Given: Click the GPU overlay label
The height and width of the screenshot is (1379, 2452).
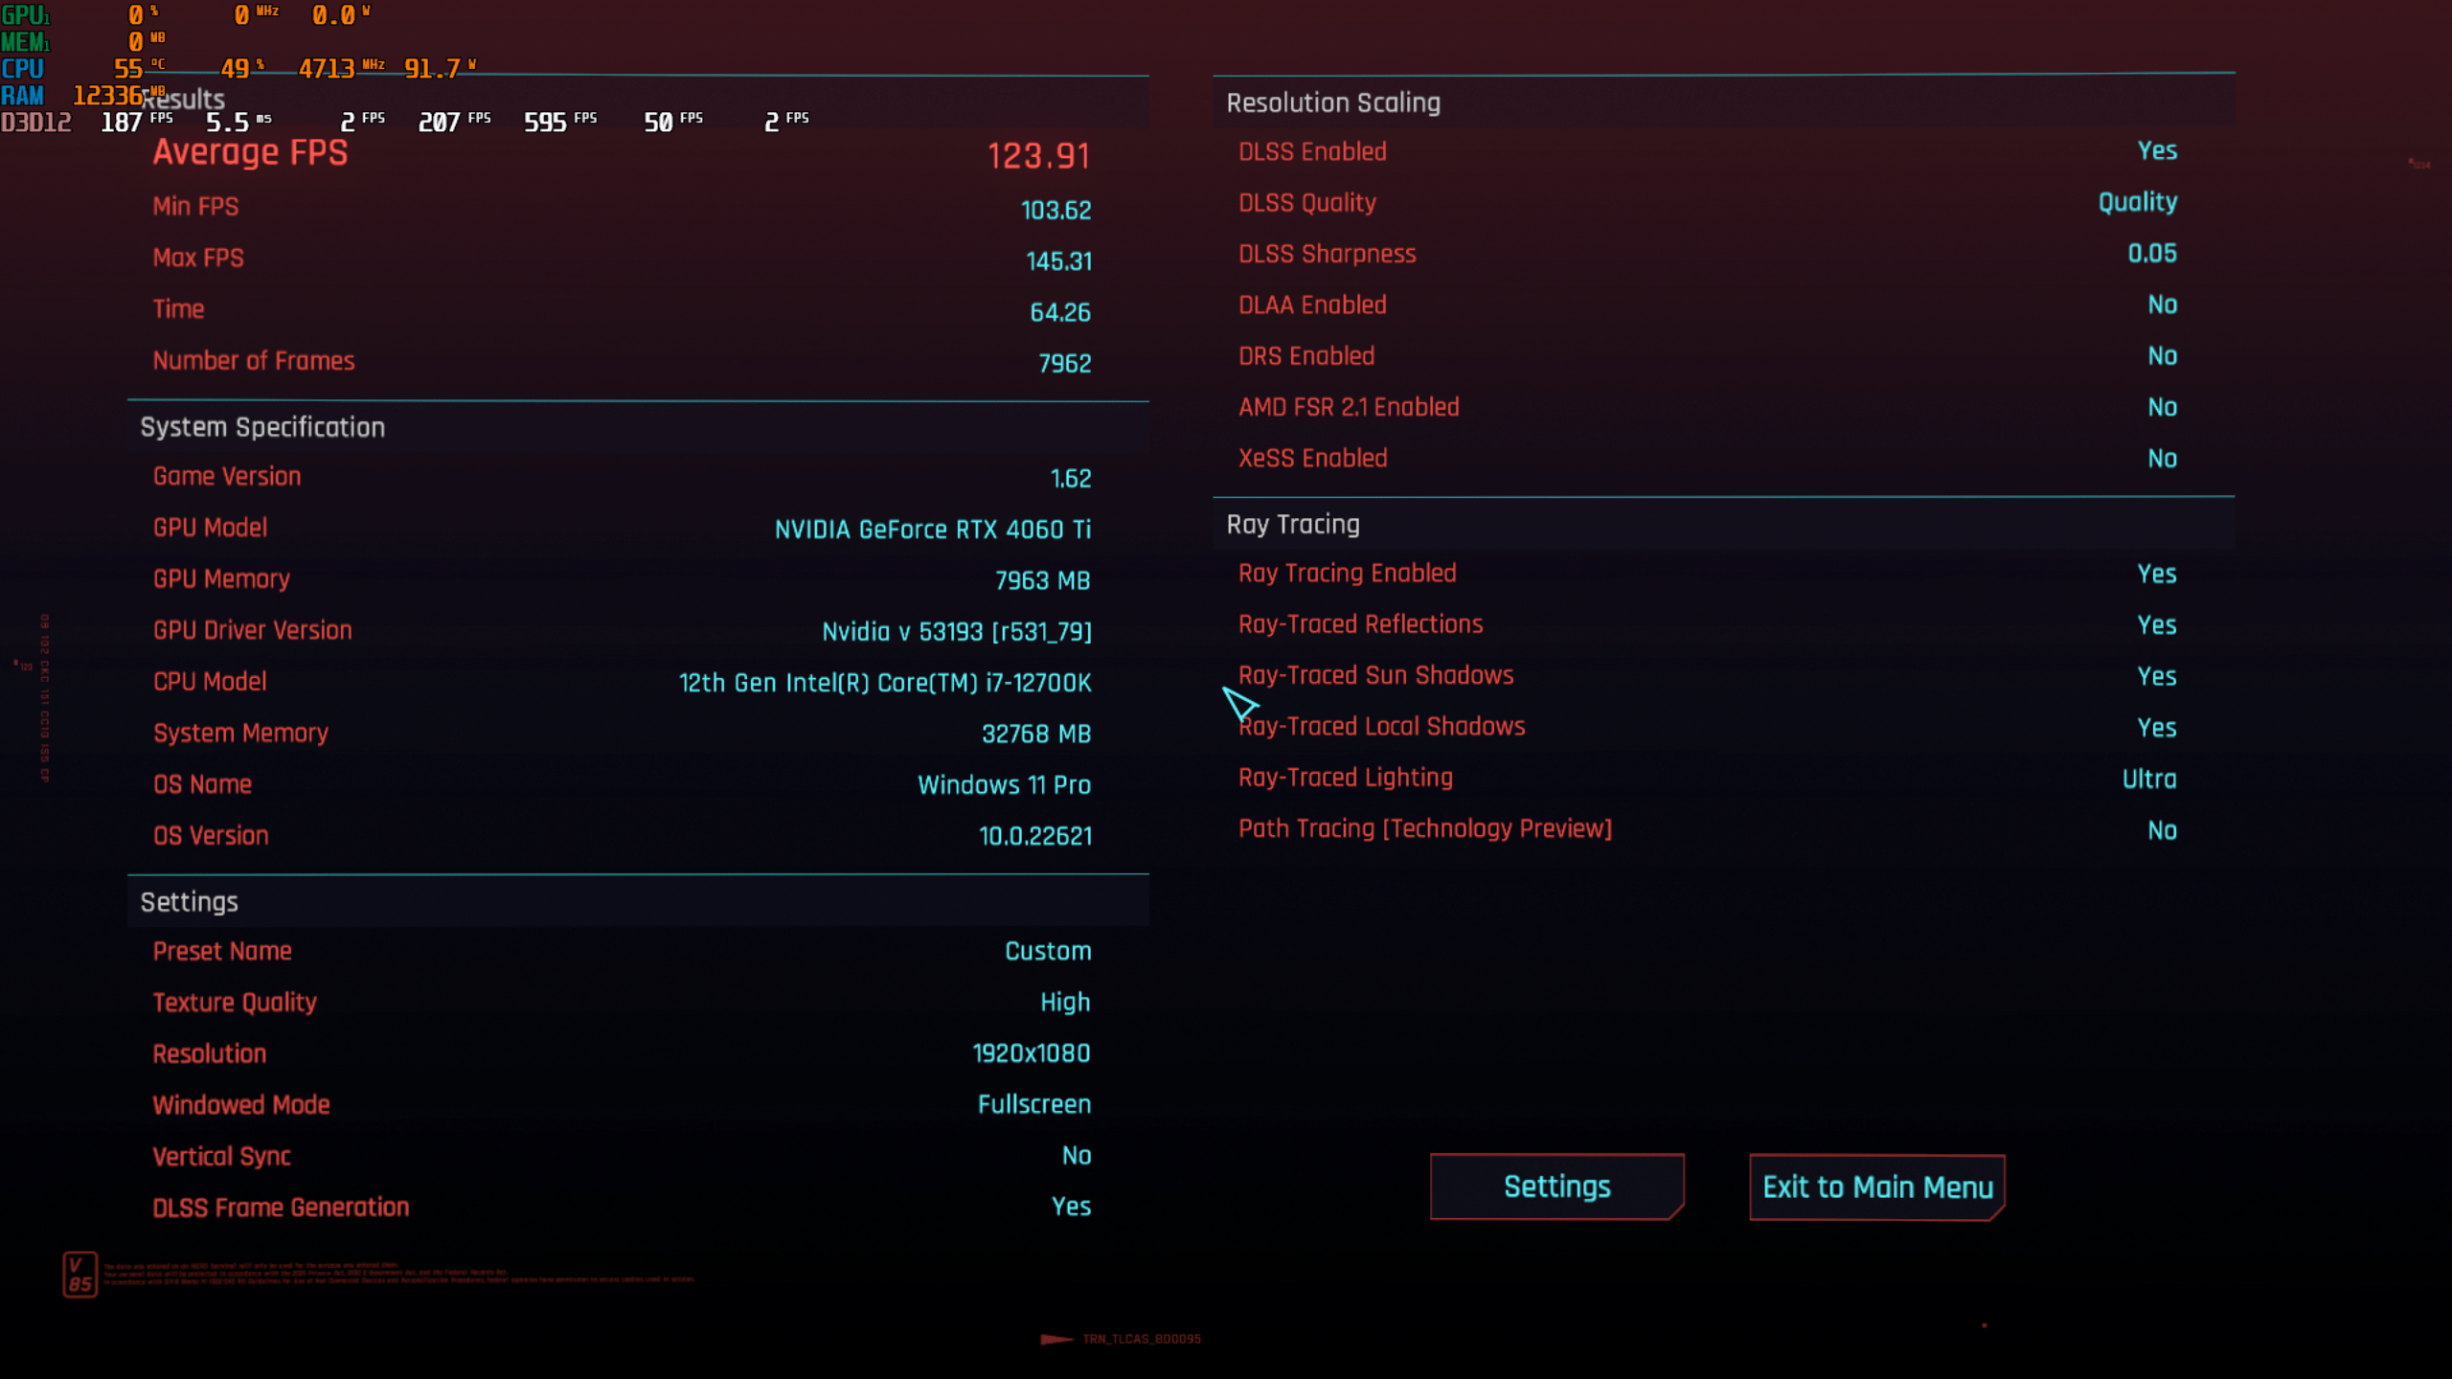Looking at the screenshot, I should [24, 15].
